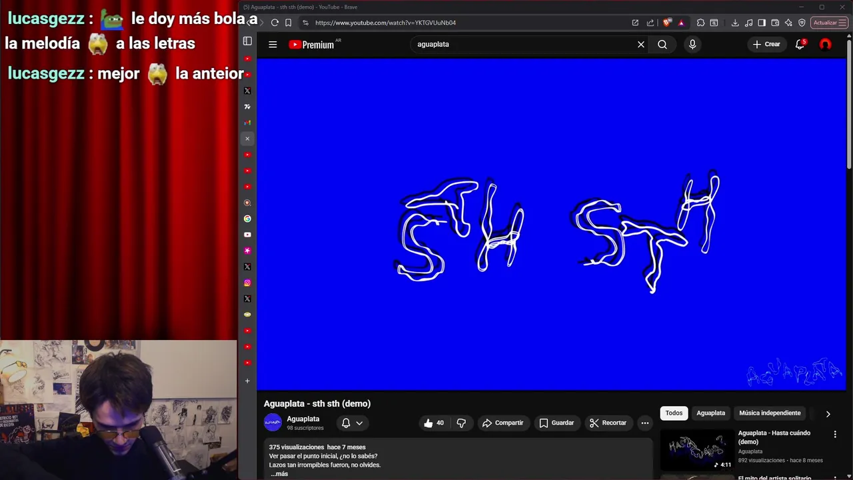853x480 pixels.
Task: Open the YouTube guide hamburger menu
Action: [x=273, y=44]
